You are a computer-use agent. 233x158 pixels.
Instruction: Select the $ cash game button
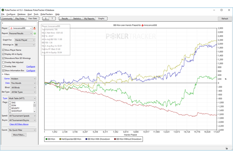(x=46, y=19)
